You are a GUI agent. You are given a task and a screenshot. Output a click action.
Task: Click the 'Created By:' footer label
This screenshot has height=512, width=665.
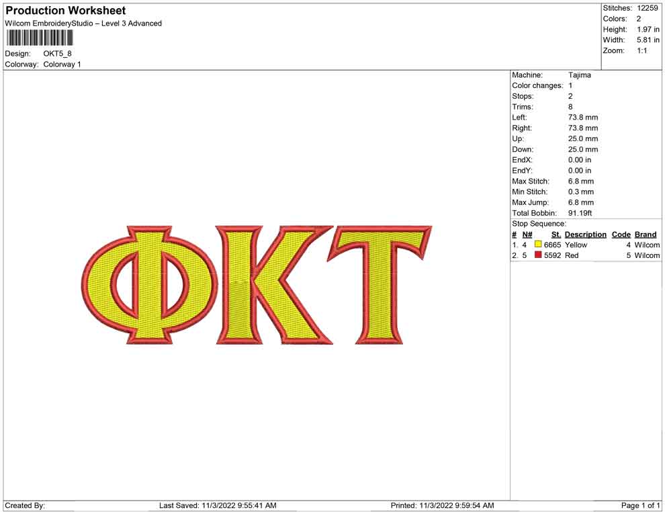point(25,505)
